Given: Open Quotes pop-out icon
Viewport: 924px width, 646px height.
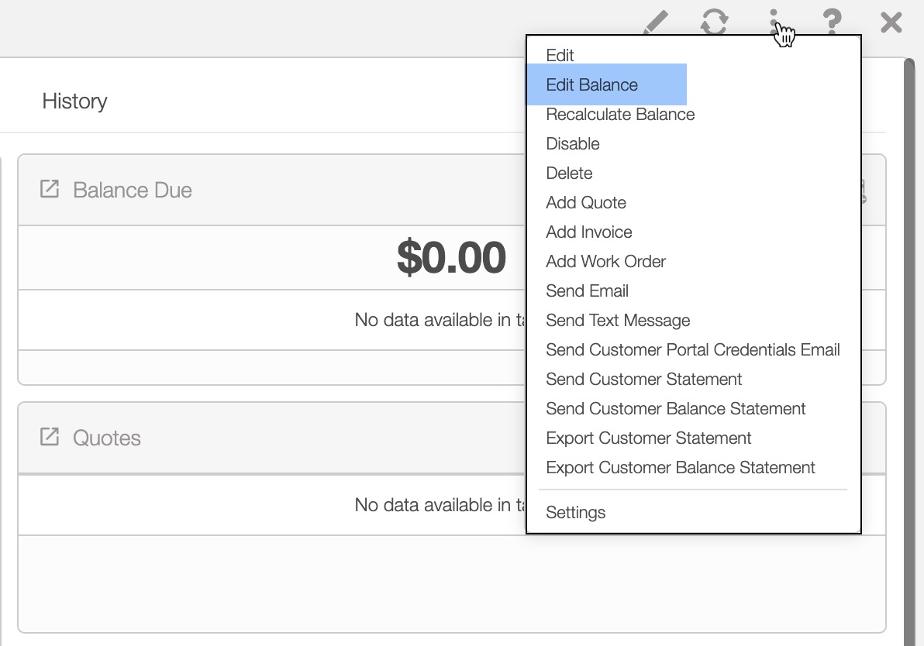Looking at the screenshot, I should pyautogui.click(x=50, y=437).
